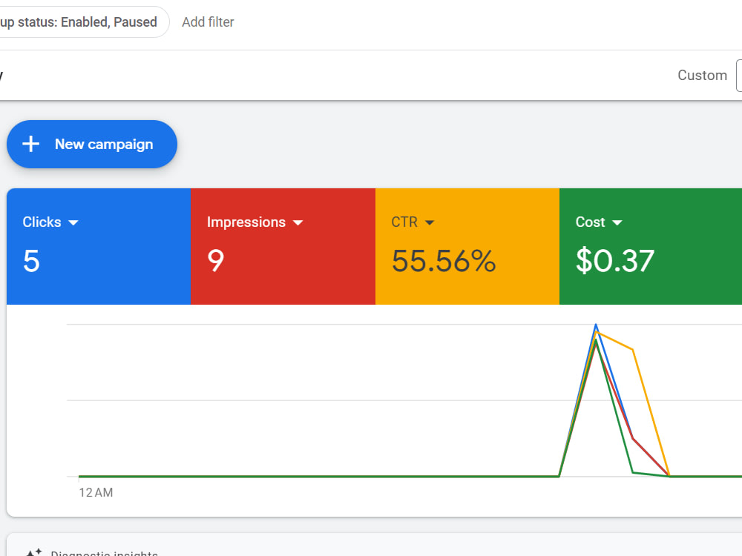The width and height of the screenshot is (742, 556).
Task: Open the Cost metric dropdown
Action: pos(599,222)
